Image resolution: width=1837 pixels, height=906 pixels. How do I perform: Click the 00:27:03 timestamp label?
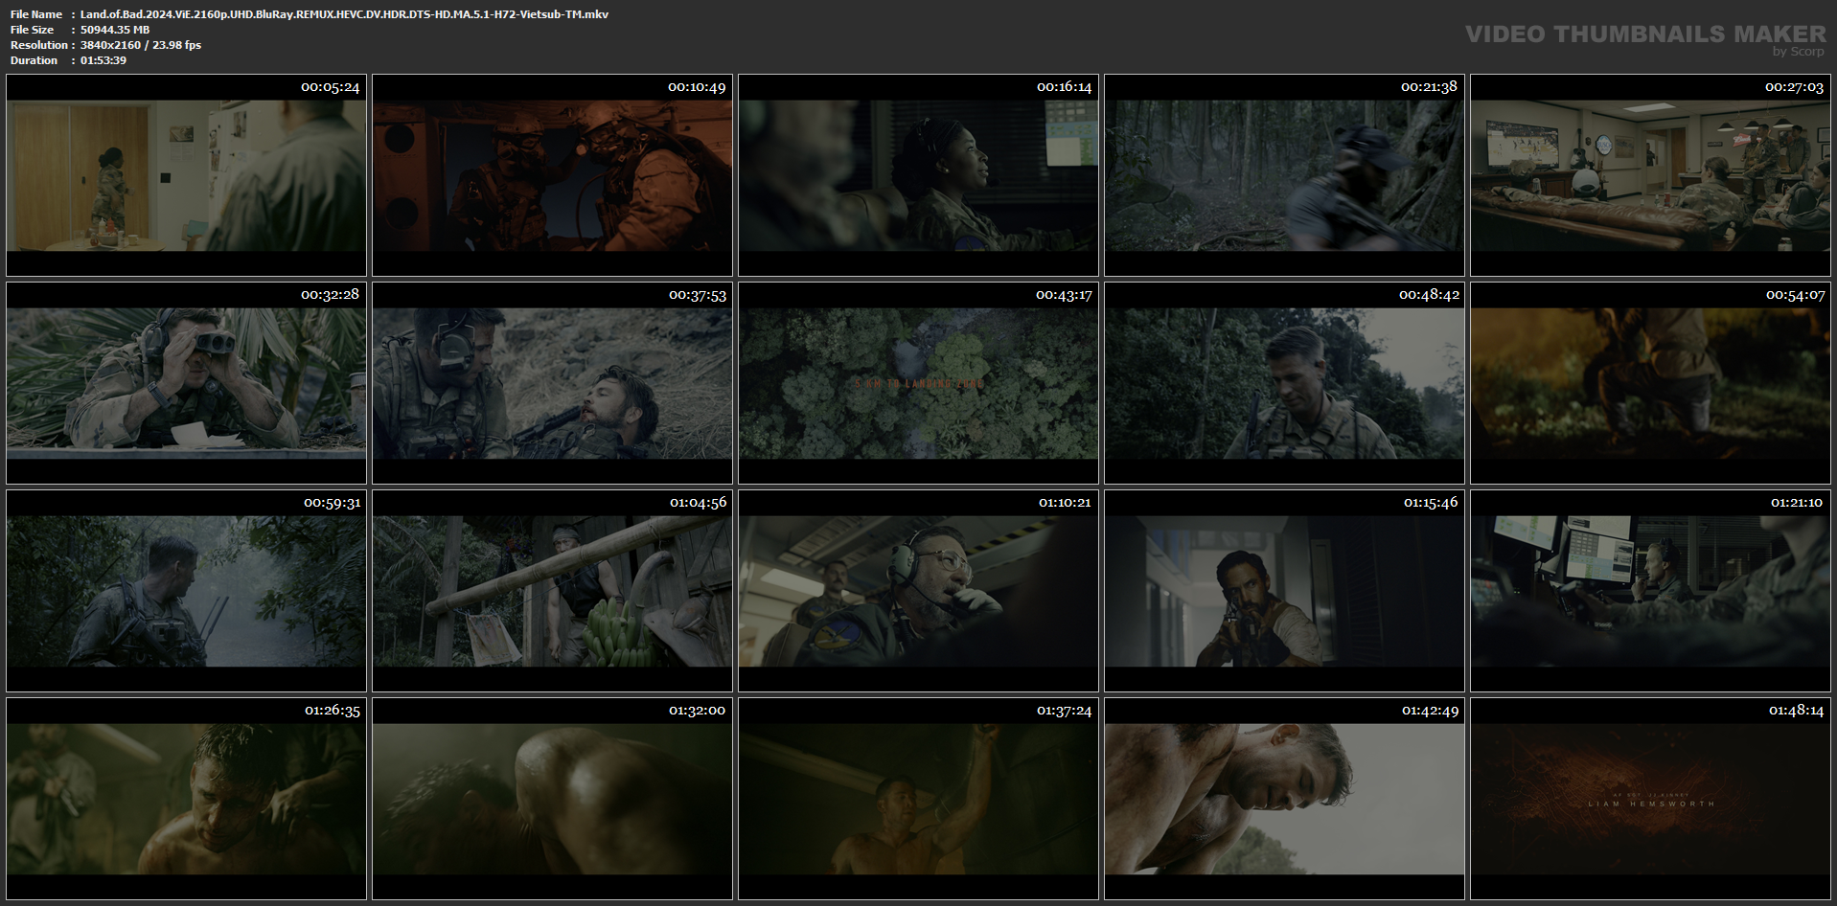(x=1795, y=87)
